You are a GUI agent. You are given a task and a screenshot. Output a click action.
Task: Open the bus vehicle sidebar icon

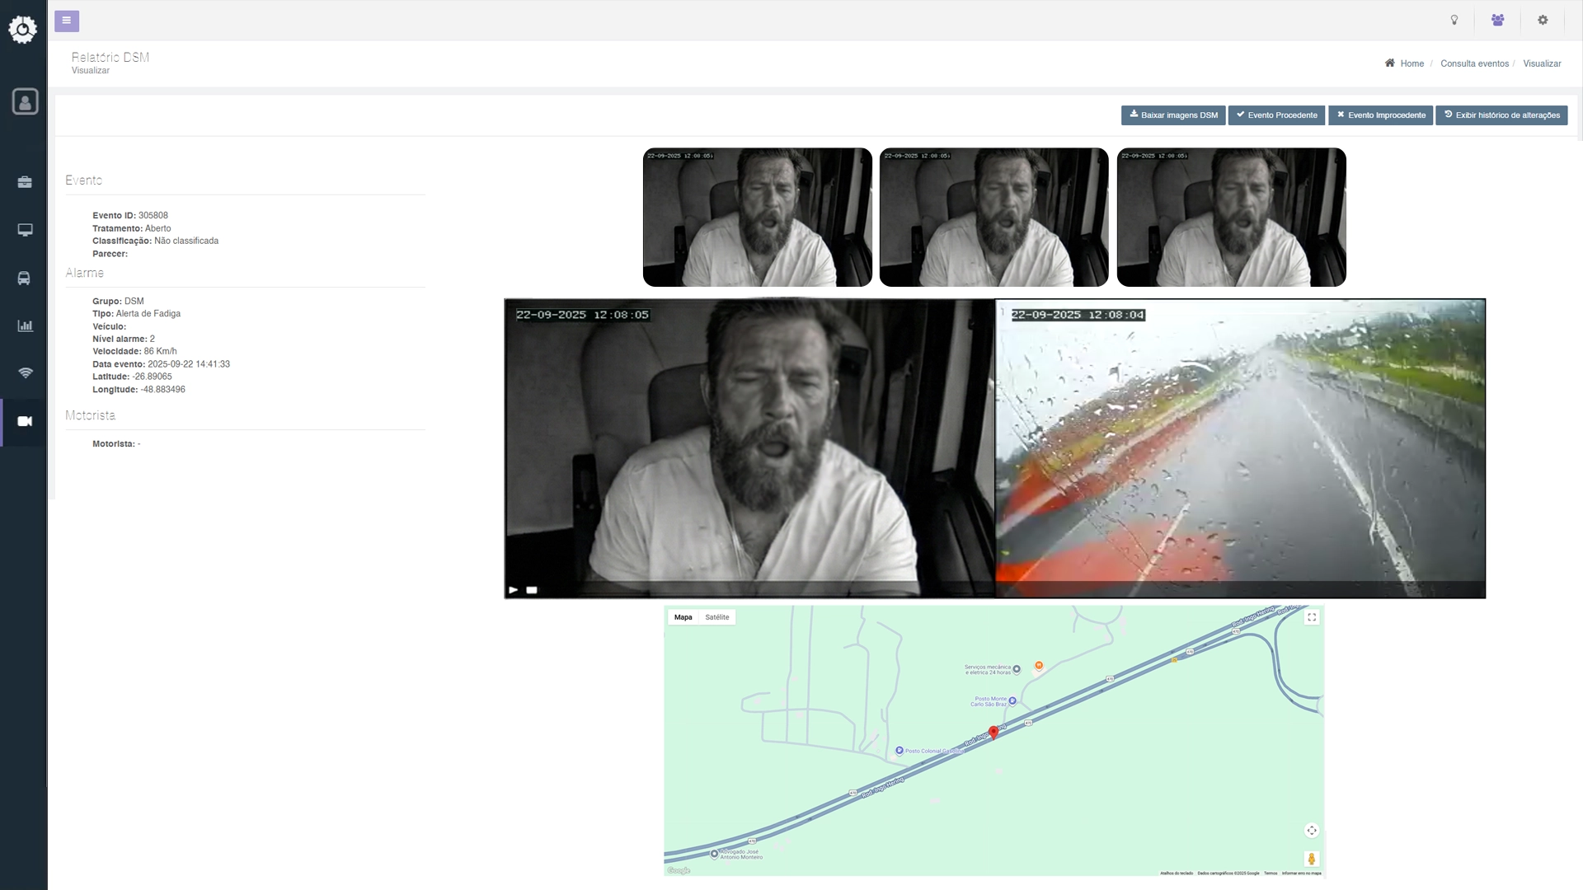(25, 279)
